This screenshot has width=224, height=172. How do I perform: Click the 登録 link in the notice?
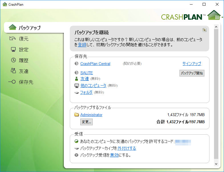[x=82, y=45]
